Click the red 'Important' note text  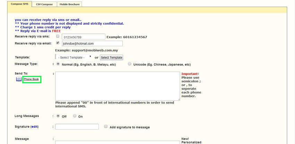point(189,74)
